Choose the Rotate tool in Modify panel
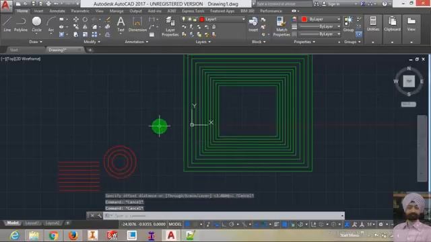The width and height of the screenshot is (431, 242). 85,19
